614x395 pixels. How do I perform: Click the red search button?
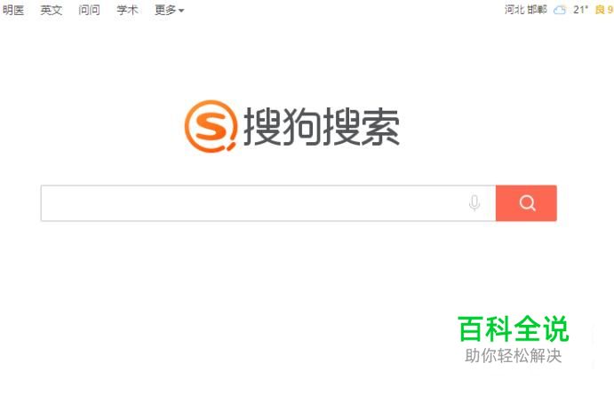pos(526,203)
